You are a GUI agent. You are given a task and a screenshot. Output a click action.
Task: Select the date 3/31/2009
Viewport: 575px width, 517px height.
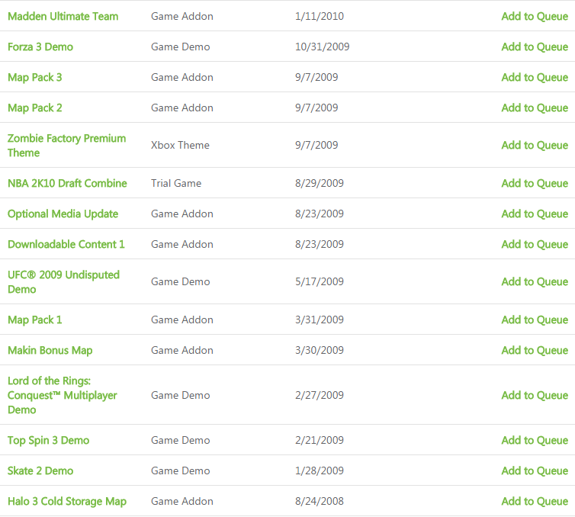click(320, 320)
